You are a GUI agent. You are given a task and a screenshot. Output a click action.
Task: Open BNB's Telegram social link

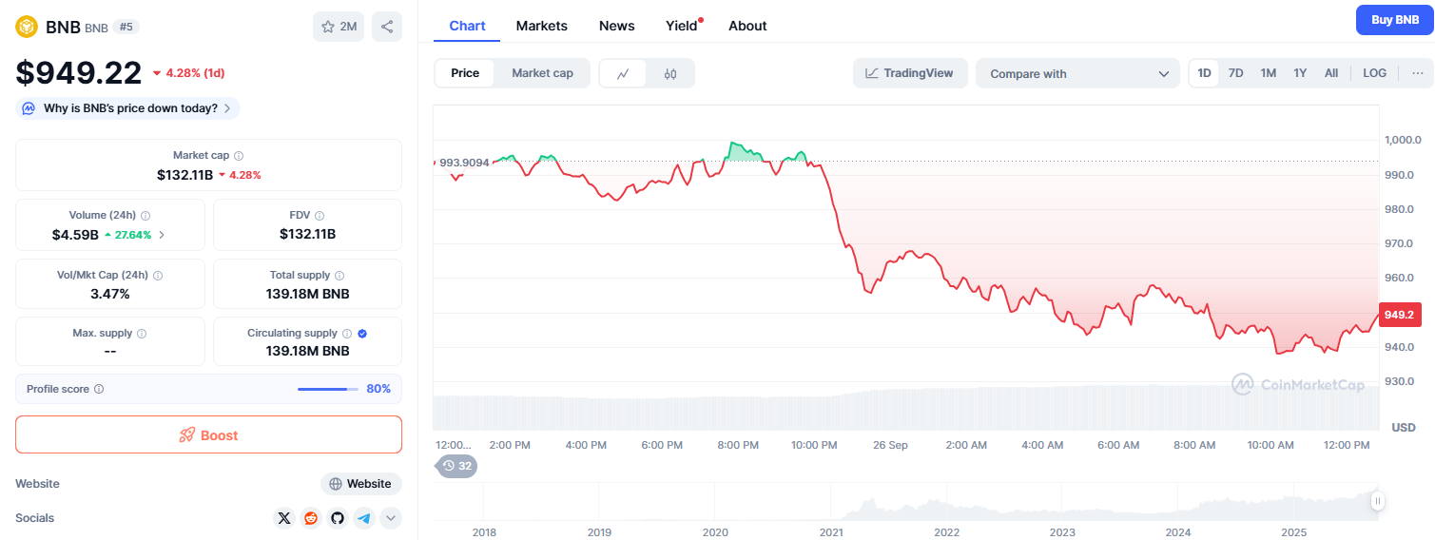click(364, 518)
